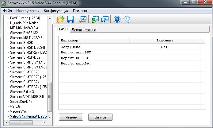
Task: Select Siemens EMS3132 entry
Action: pos(24,33)
